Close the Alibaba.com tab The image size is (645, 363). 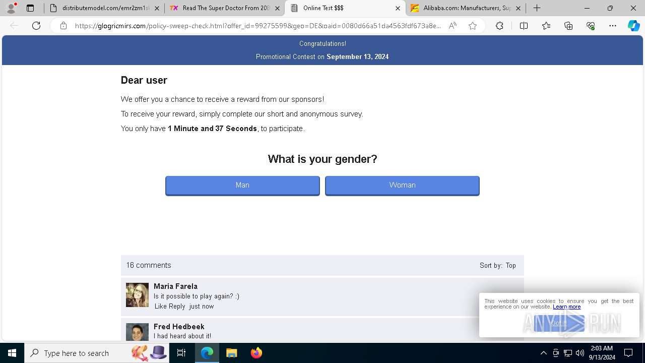(518, 8)
